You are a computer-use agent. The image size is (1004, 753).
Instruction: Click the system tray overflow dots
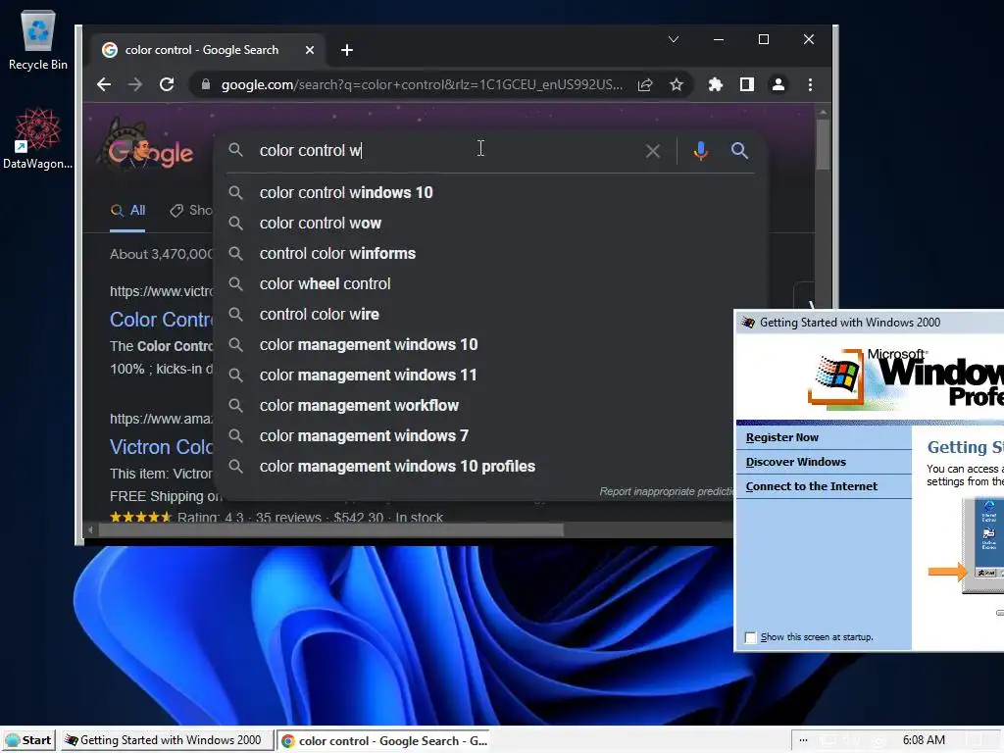pyautogui.click(x=803, y=740)
